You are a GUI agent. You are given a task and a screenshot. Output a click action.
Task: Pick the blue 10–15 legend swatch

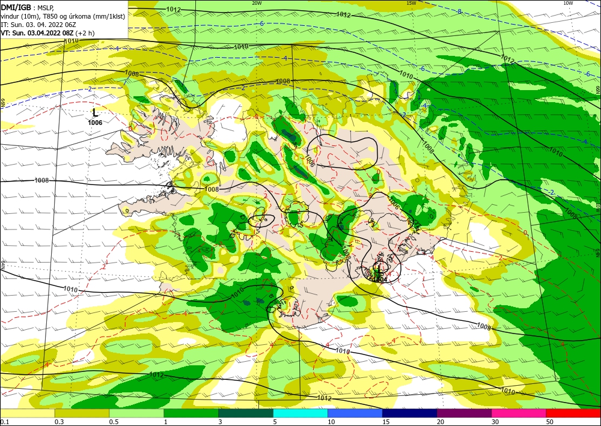pyautogui.click(x=355, y=413)
